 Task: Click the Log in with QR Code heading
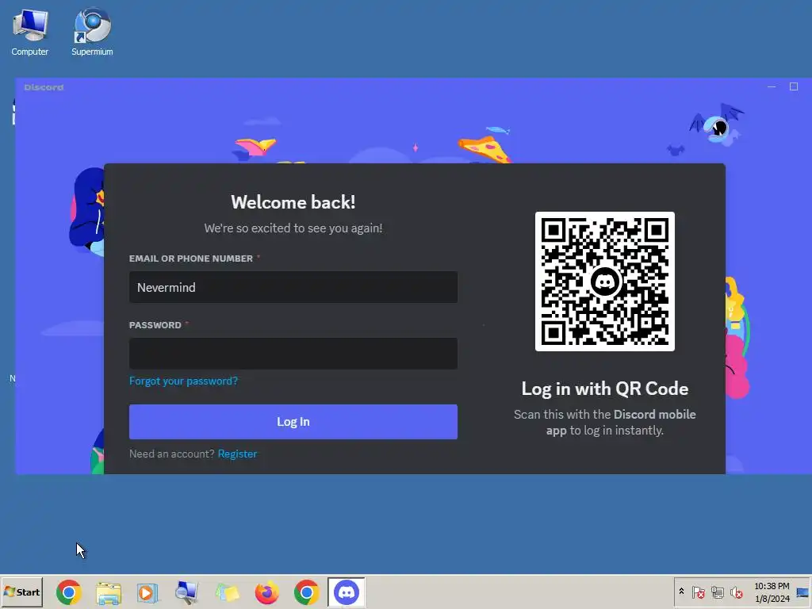click(605, 389)
